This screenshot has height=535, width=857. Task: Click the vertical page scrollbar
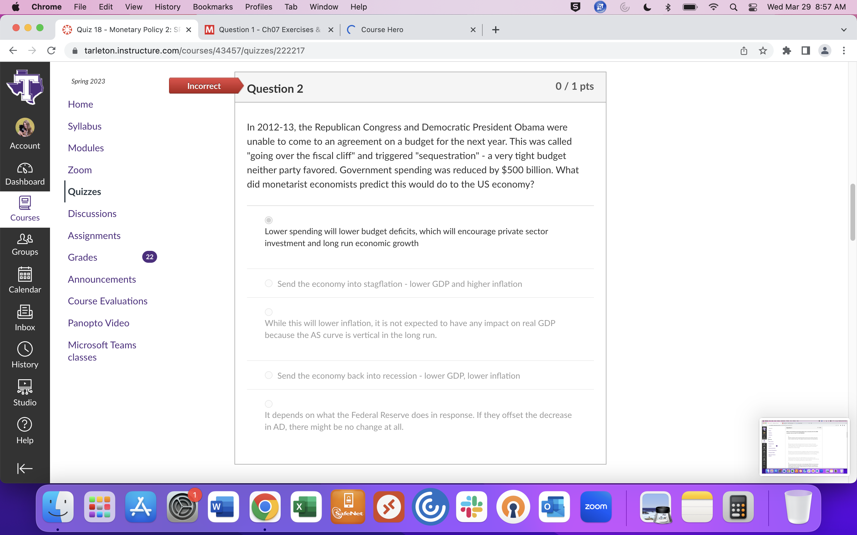(853, 212)
